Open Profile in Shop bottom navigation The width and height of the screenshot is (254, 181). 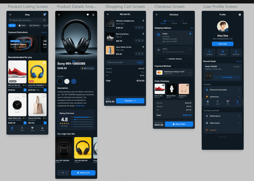(x=42, y=129)
